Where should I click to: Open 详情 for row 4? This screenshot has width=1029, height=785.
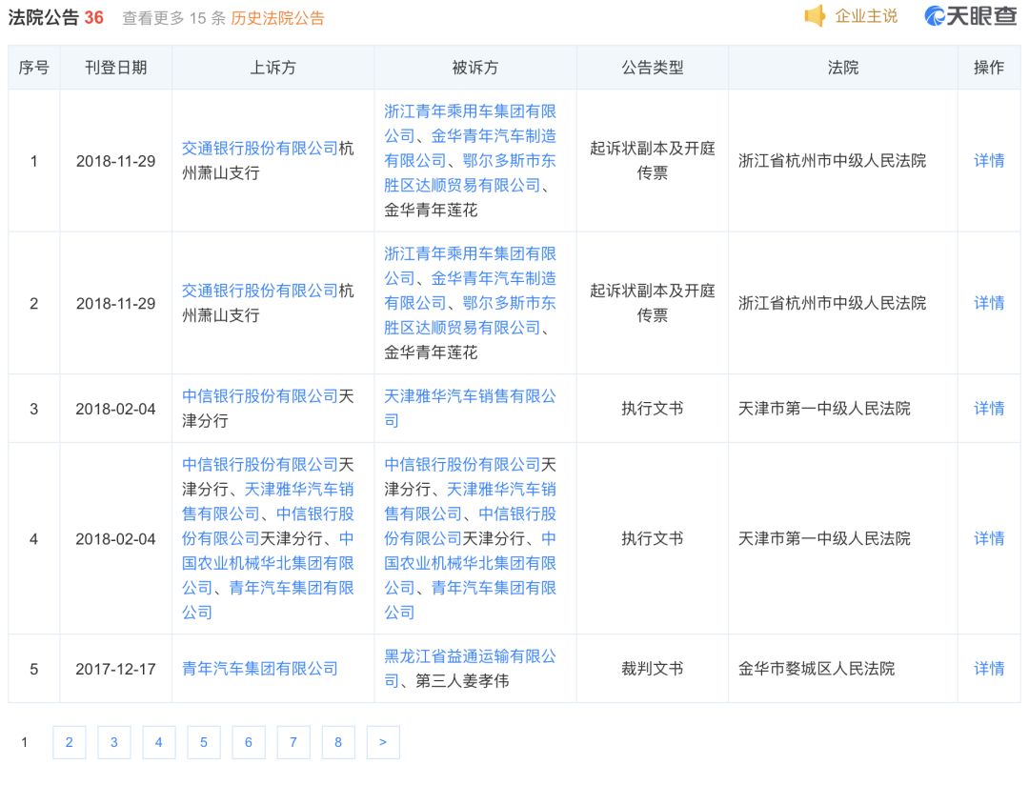(989, 538)
